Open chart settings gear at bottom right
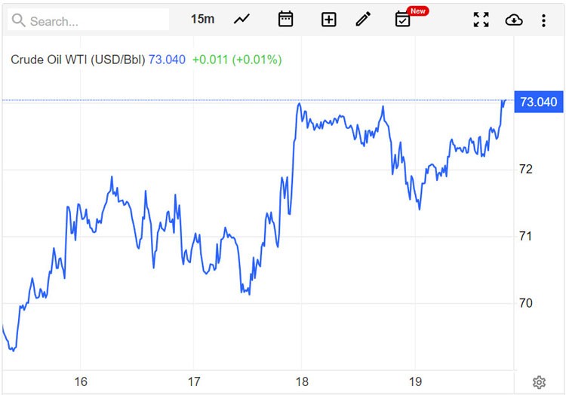Screen dimensions: 566x395 pyautogui.click(x=539, y=382)
